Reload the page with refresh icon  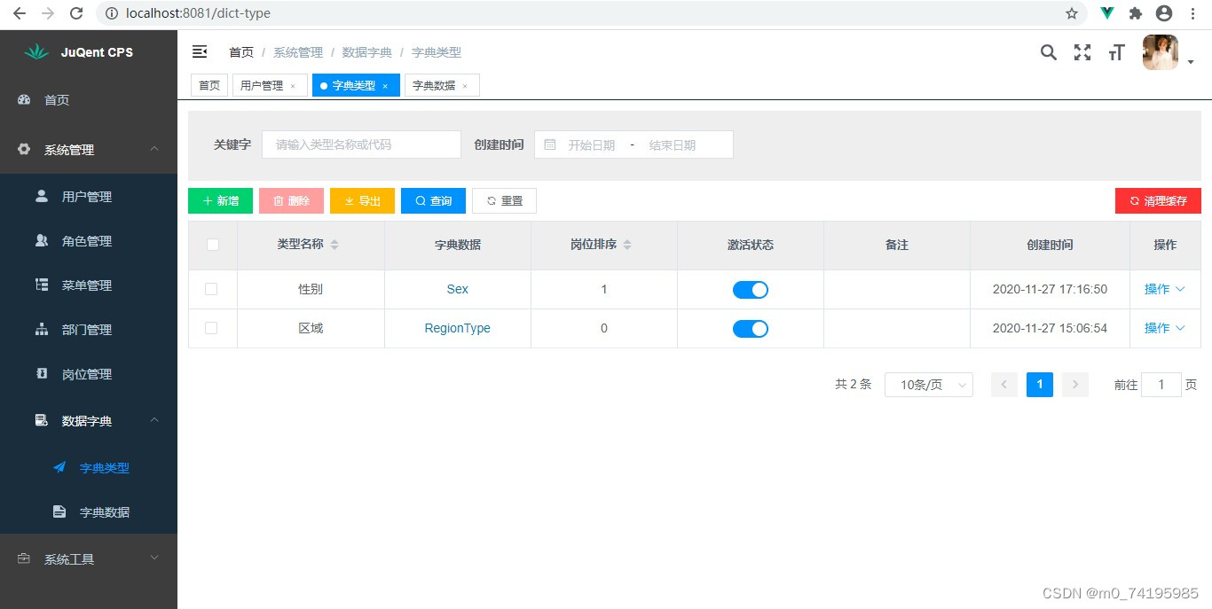(x=76, y=13)
